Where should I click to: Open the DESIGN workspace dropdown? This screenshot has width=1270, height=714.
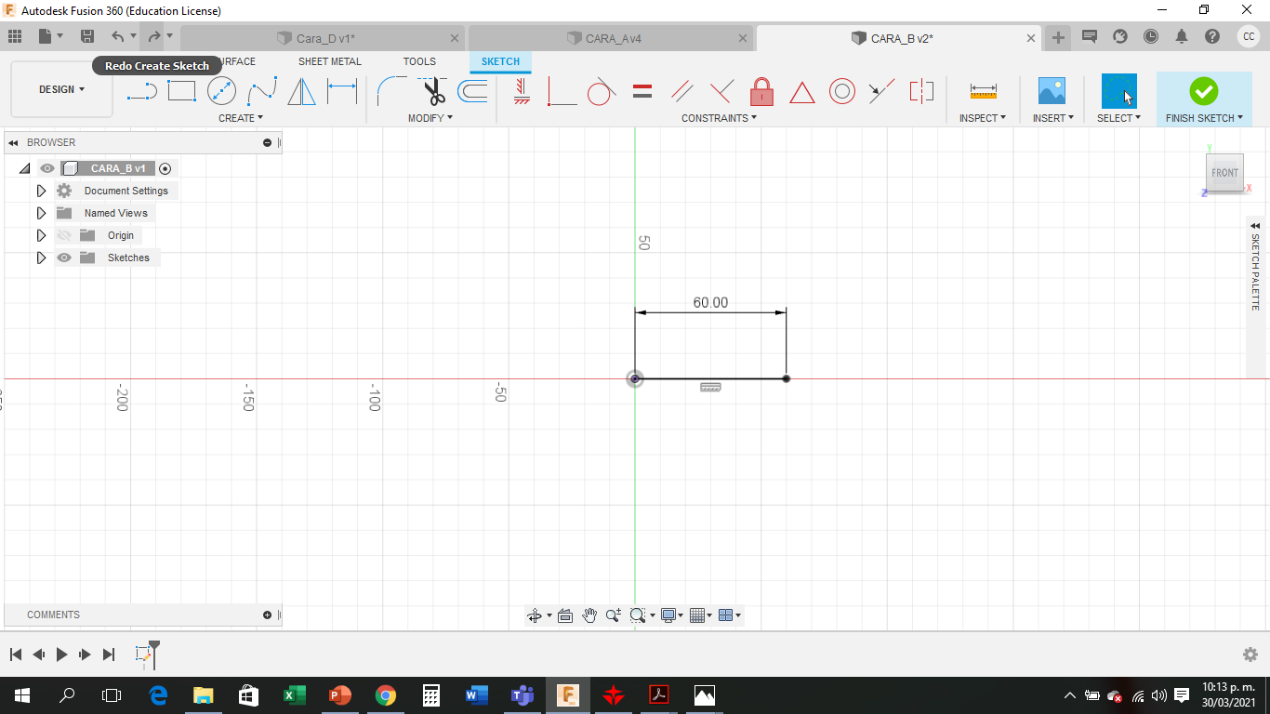click(61, 89)
